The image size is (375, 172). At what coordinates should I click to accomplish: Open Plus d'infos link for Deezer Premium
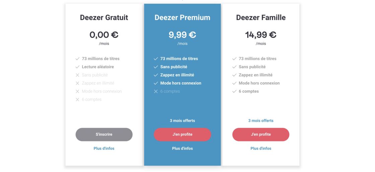pyautogui.click(x=182, y=148)
